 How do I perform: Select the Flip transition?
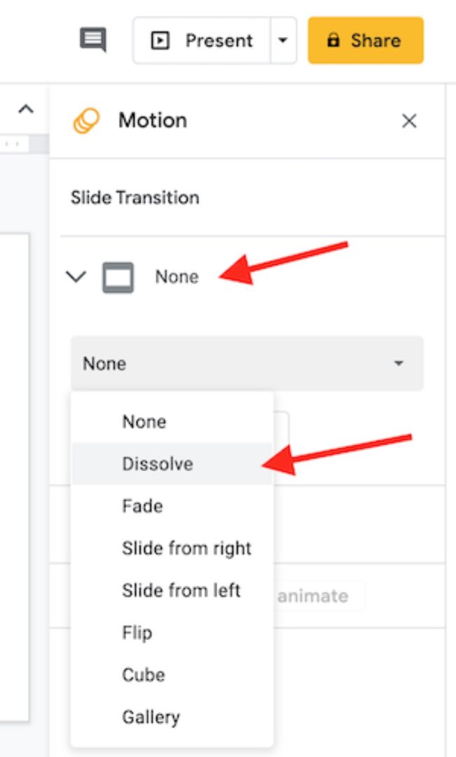point(138,632)
